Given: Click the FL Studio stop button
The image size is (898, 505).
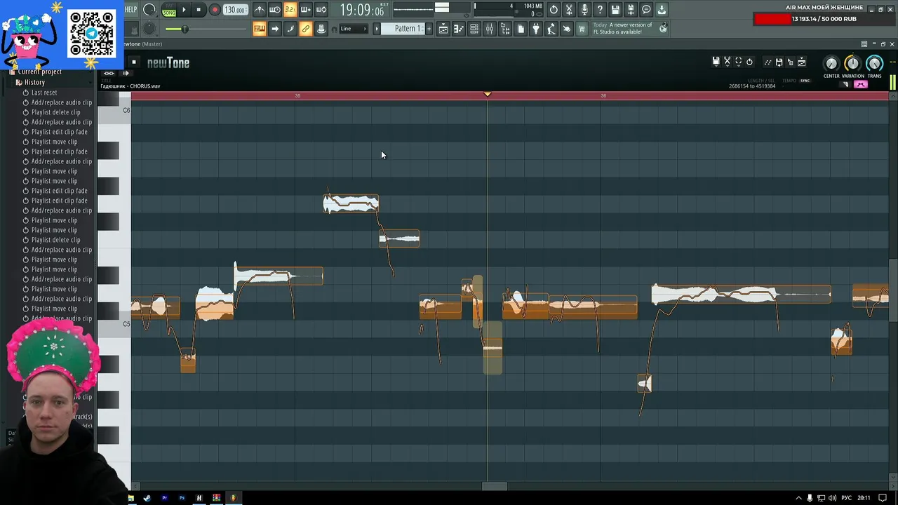Looking at the screenshot, I should [199, 10].
